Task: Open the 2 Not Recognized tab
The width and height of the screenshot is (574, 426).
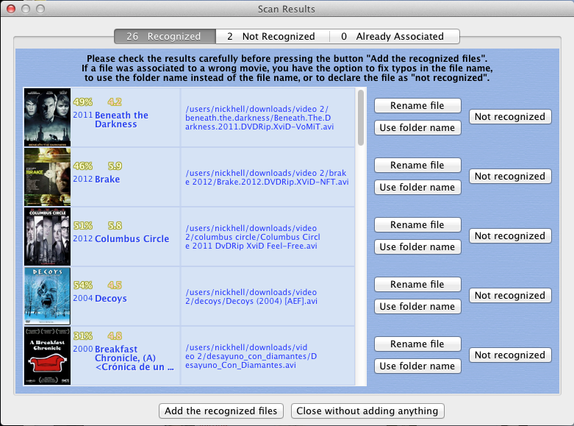Action: 273,36
